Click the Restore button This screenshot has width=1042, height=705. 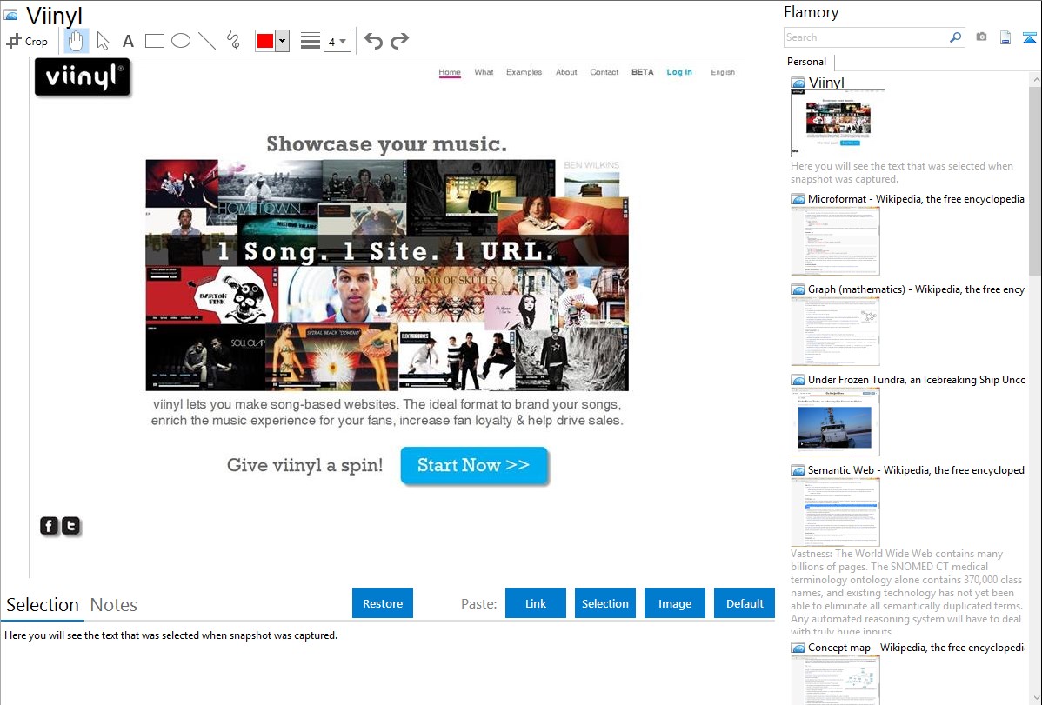click(x=383, y=603)
